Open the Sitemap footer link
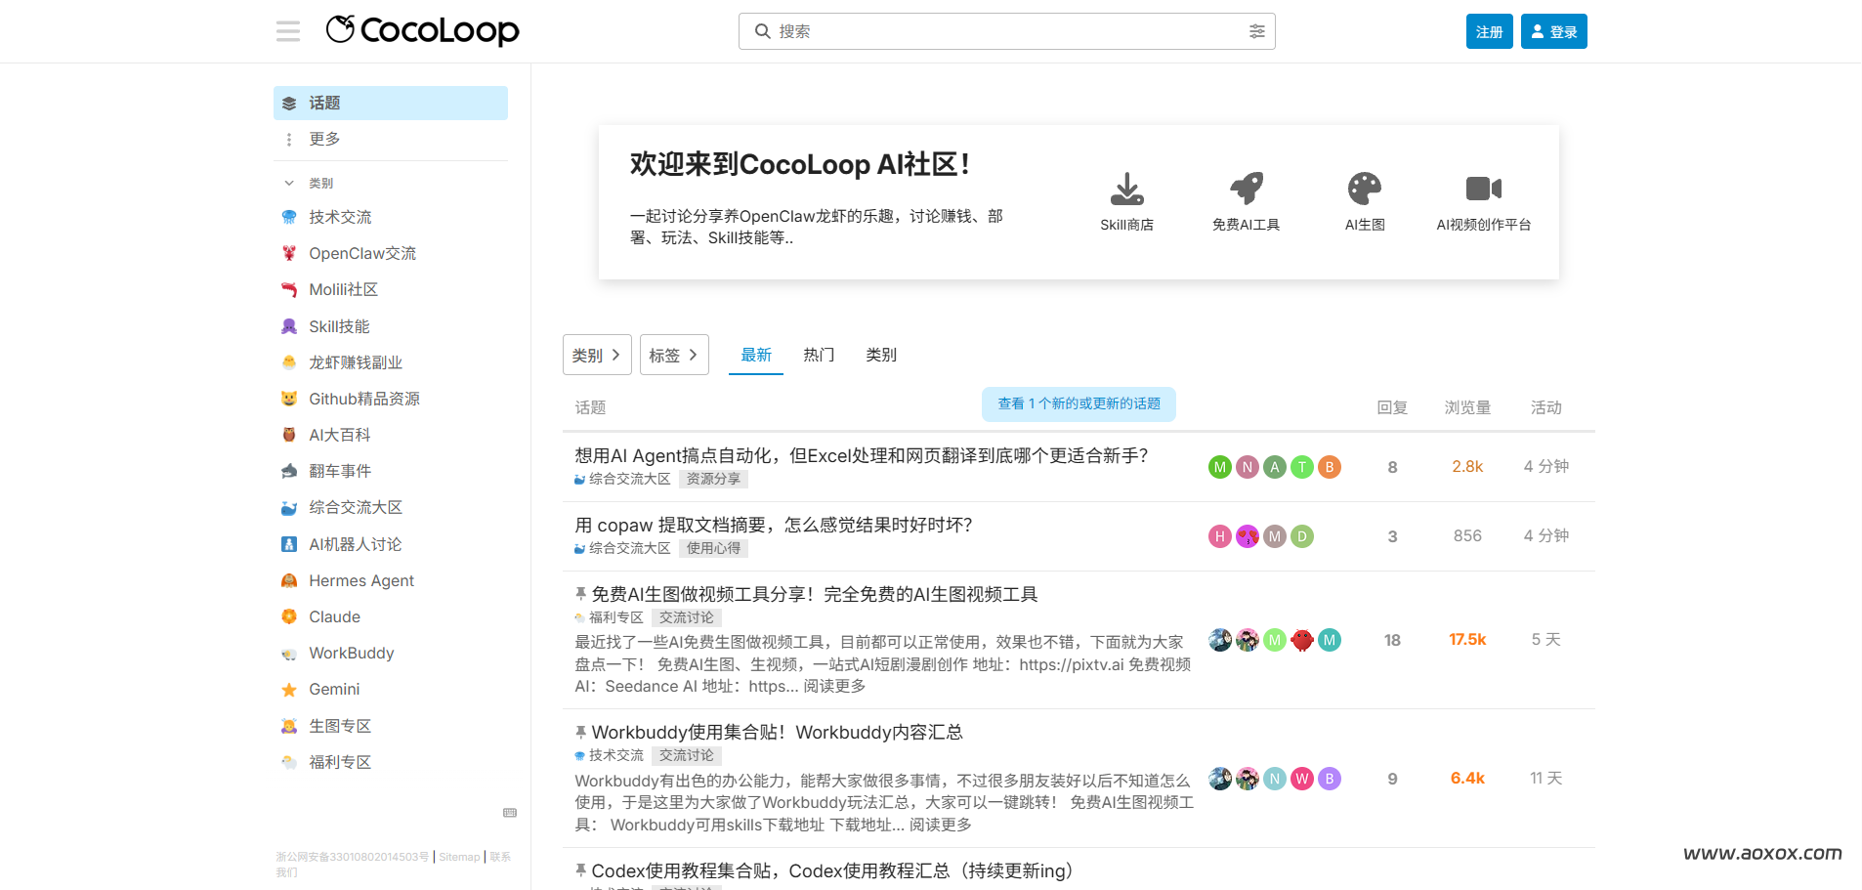The height and width of the screenshot is (890, 1862). point(459,857)
